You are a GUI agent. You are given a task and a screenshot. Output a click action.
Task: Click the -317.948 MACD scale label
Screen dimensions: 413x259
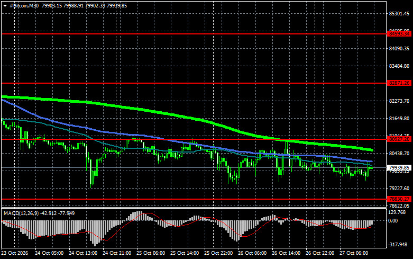398,245
